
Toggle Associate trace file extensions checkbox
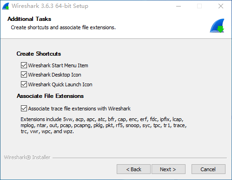24,109
